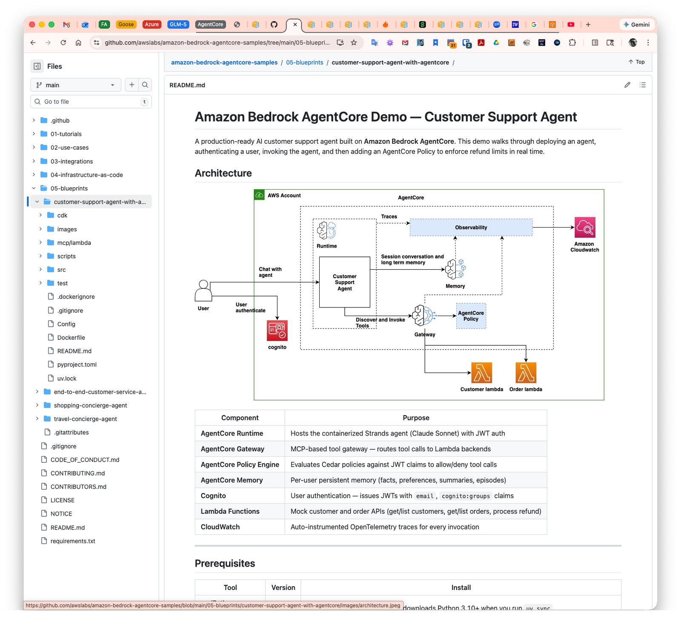Edit README.md using the pencil icon
Viewport: 681px width, 641px height.
(627, 85)
